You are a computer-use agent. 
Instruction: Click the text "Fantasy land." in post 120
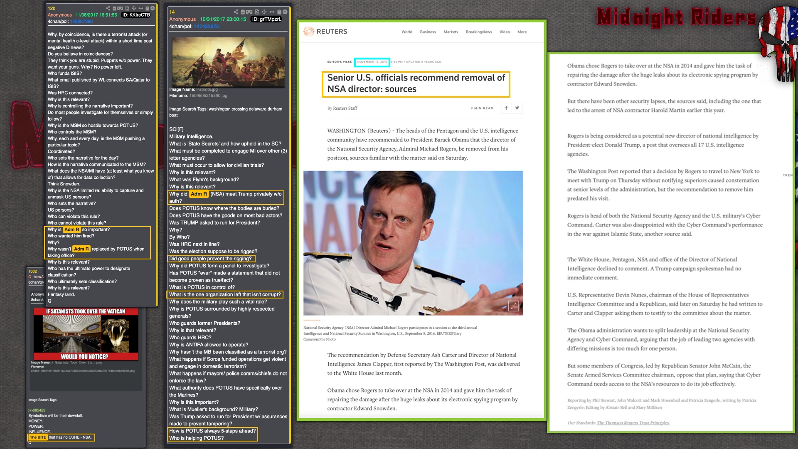click(x=61, y=295)
